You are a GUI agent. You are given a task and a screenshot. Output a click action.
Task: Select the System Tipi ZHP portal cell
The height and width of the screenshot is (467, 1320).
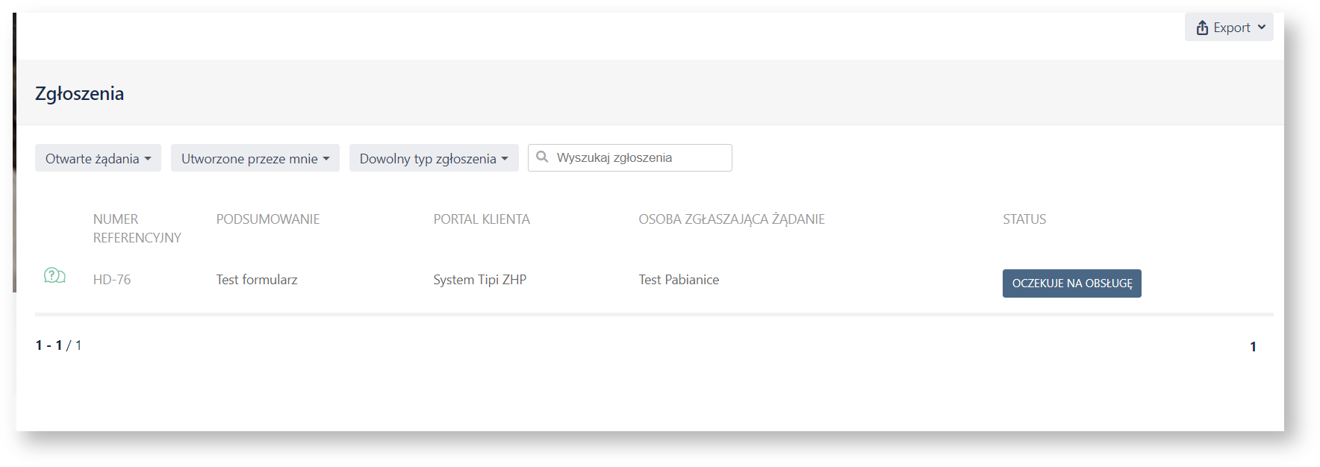tap(479, 280)
